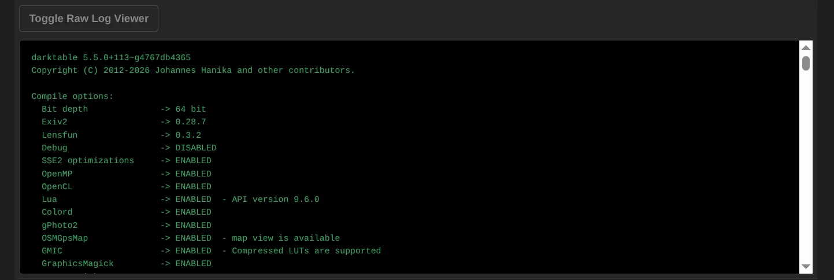Select the Bit depth 64 bit line

124,109
